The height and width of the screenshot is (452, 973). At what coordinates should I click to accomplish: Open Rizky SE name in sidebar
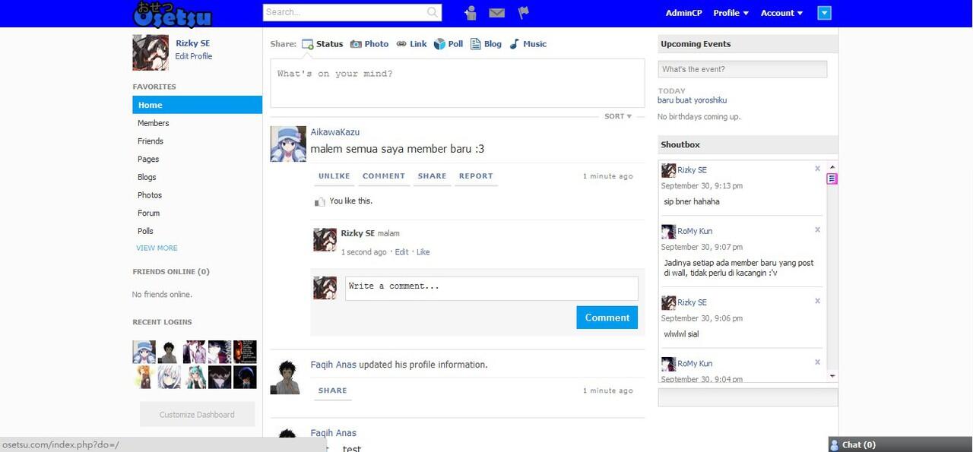pos(193,43)
